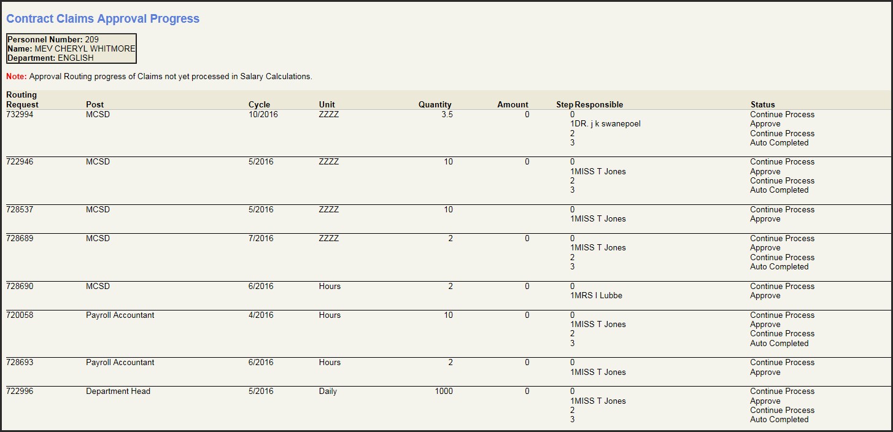Click the Status column header
The image size is (893, 432).
762,105
